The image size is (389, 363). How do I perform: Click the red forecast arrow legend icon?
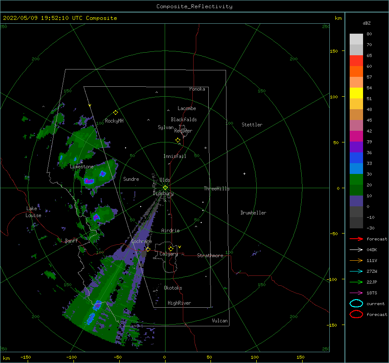pos(356,239)
